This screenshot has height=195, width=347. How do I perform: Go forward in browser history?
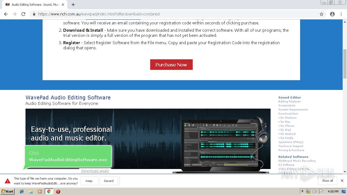coord(15,14)
